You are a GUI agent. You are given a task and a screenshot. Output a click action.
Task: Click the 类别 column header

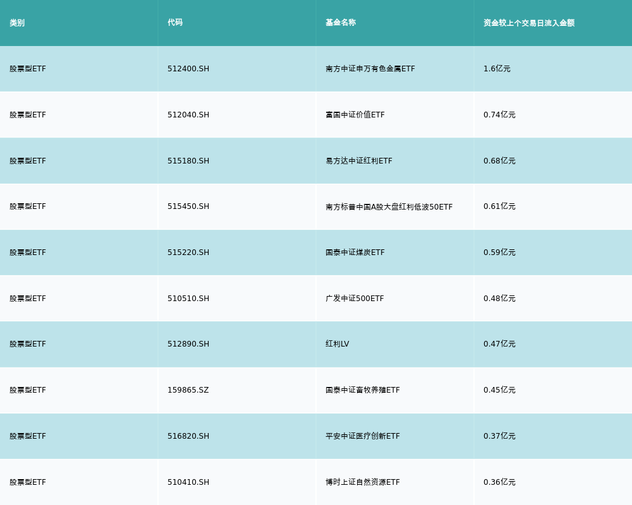[17, 23]
